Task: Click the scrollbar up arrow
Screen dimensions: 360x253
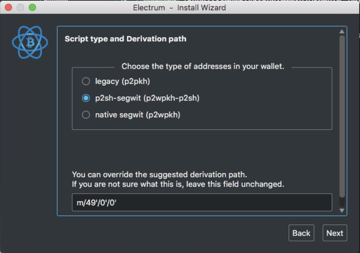Action: pyautogui.click(x=342, y=31)
